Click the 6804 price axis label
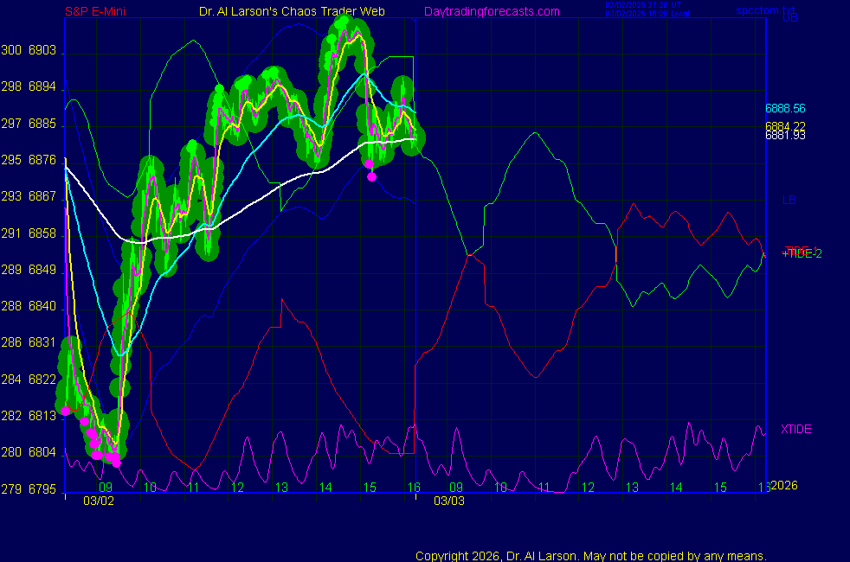Screen dimensions: 850x562 42,452
